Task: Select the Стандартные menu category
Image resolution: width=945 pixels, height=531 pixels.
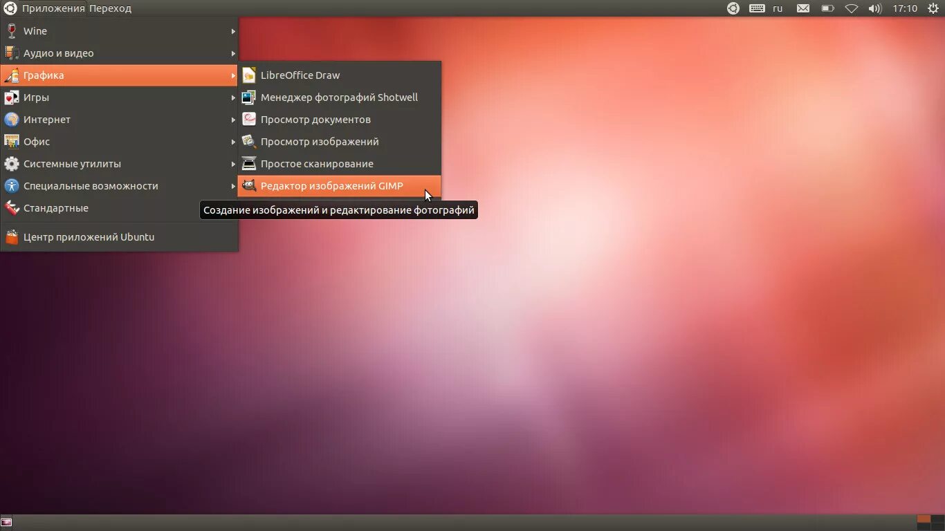Action: tap(119, 208)
